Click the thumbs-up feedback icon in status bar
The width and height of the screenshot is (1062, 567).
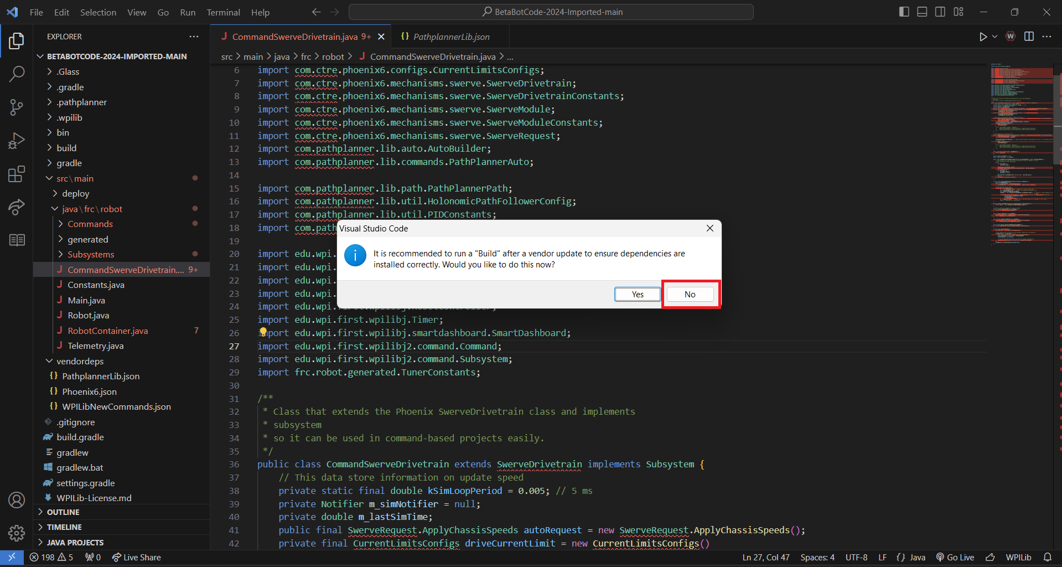pos(990,557)
